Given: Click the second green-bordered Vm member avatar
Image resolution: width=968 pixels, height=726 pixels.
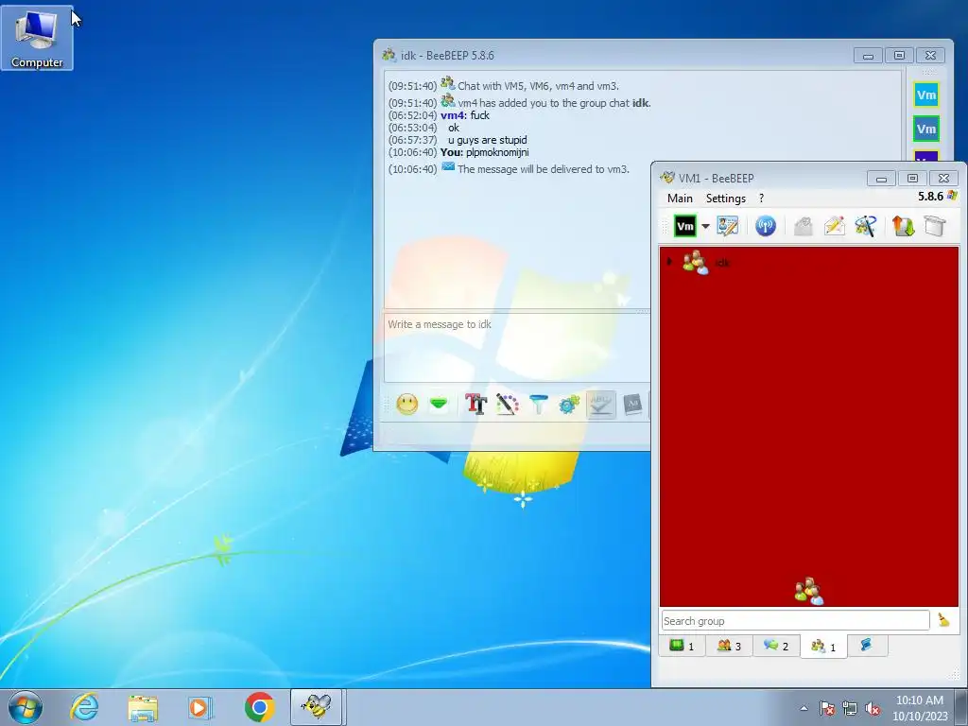Looking at the screenshot, I should coord(926,129).
